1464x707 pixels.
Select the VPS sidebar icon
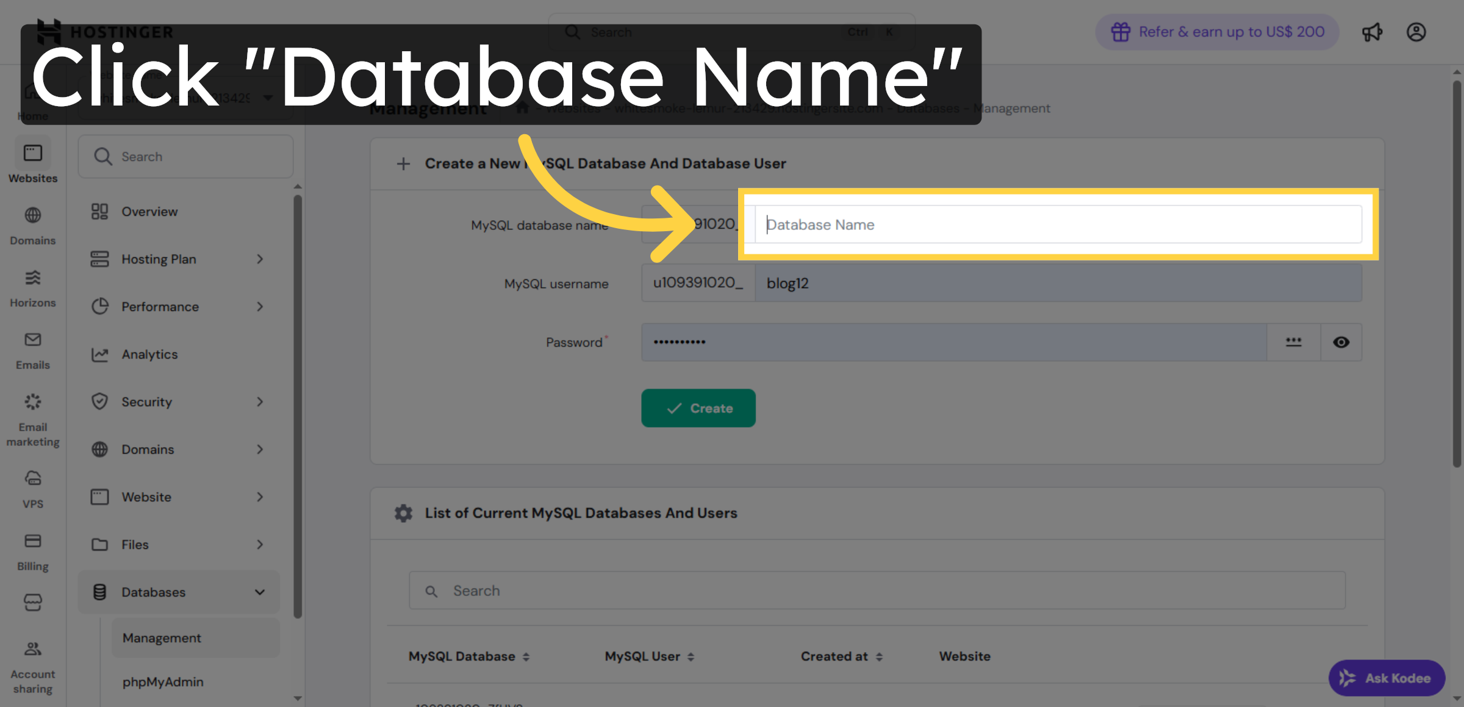point(33,480)
